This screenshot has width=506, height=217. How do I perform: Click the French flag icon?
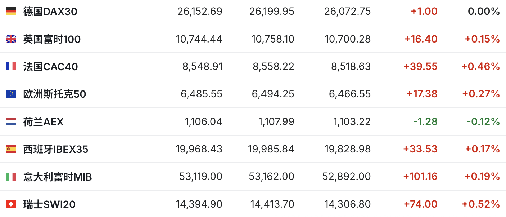tap(11, 66)
